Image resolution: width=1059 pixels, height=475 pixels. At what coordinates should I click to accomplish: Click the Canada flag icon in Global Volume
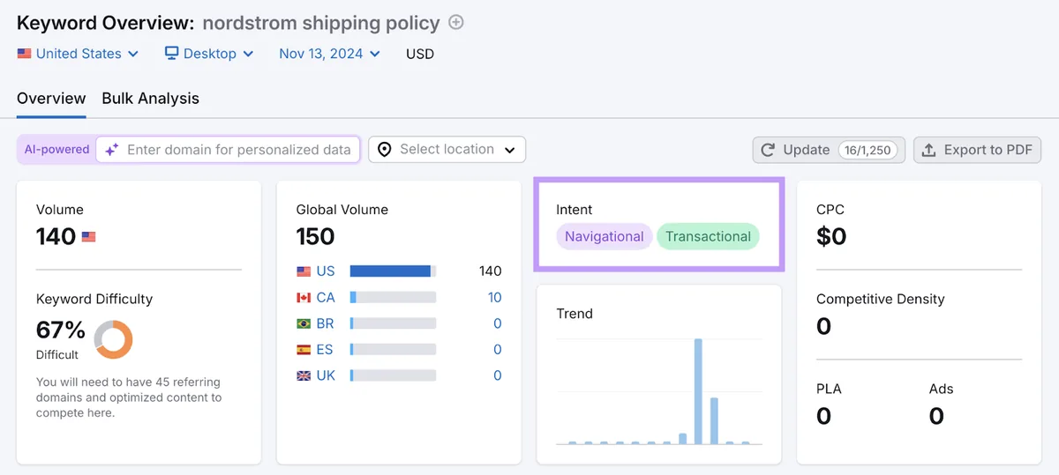pos(304,298)
